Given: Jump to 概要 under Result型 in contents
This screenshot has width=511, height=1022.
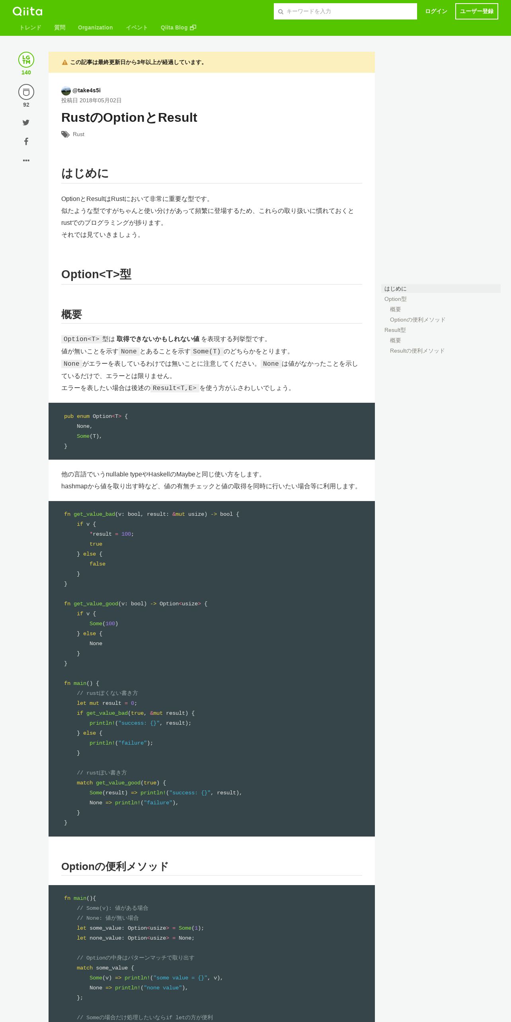Looking at the screenshot, I should point(396,340).
